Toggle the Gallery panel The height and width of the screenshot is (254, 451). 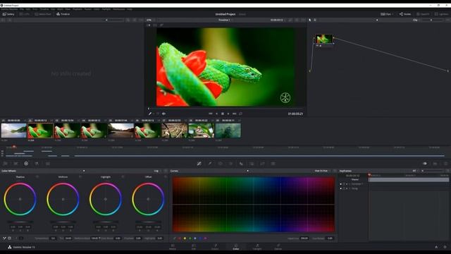click(8, 14)
